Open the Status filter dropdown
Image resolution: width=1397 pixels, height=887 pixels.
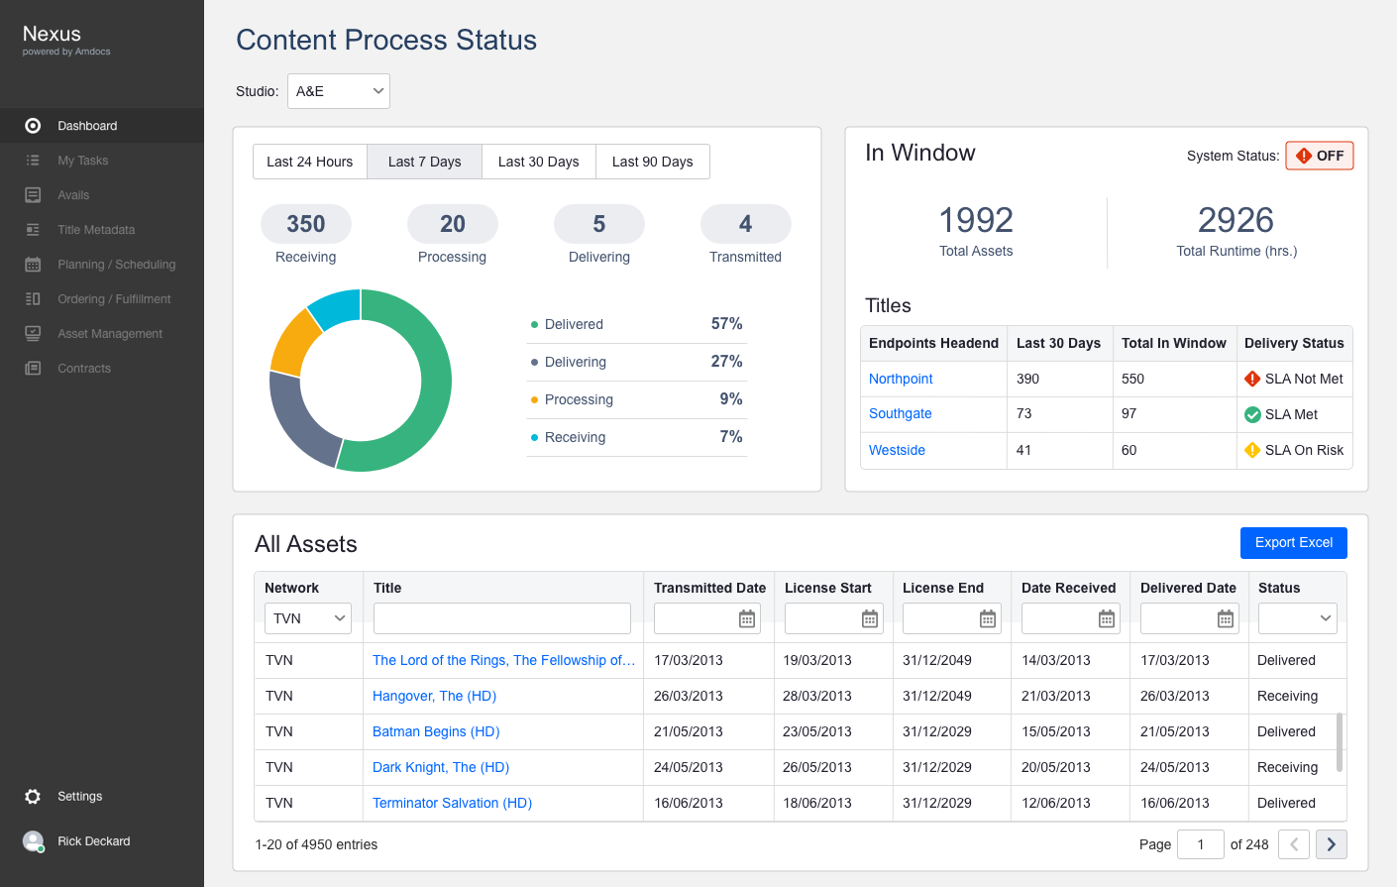tap(1297, 618)
